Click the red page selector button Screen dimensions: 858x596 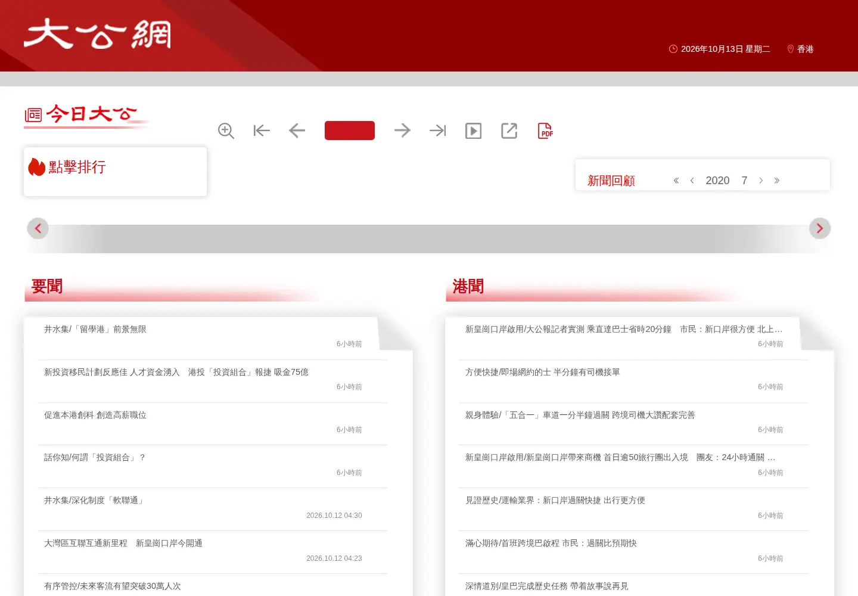350,131
